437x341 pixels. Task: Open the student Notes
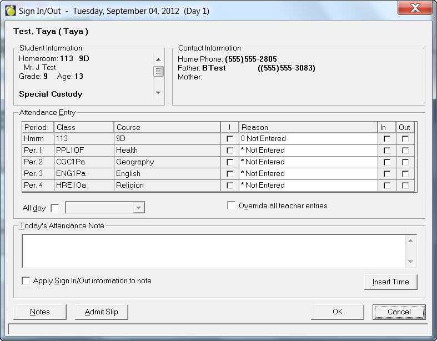tap(39, 312)
